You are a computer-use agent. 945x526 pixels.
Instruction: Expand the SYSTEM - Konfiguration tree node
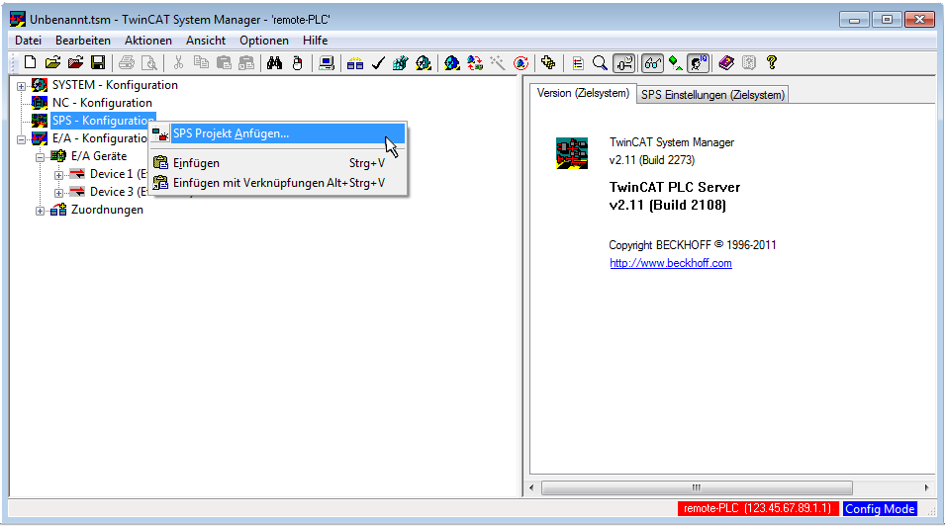coord(21,85)
